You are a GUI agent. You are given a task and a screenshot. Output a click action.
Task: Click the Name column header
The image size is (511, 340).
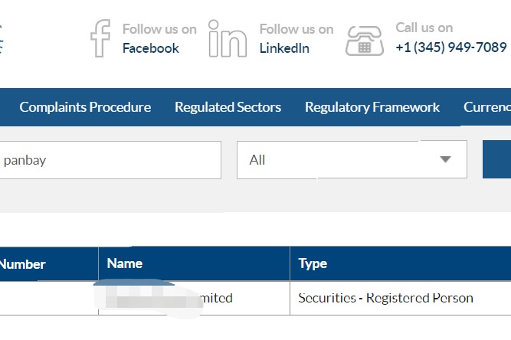coord(125,263)
